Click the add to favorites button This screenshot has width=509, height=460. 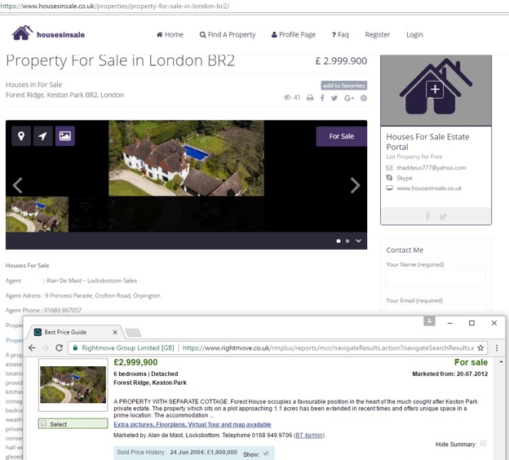343,86
